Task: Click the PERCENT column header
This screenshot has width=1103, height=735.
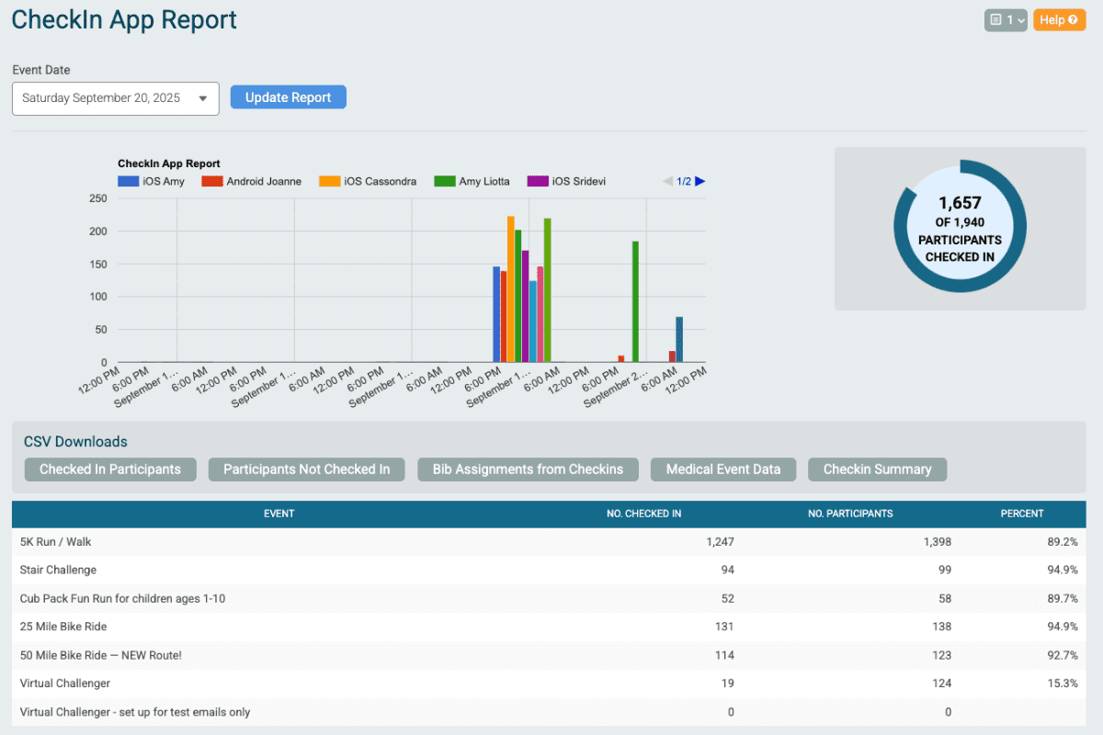Action: [1022, 514]
